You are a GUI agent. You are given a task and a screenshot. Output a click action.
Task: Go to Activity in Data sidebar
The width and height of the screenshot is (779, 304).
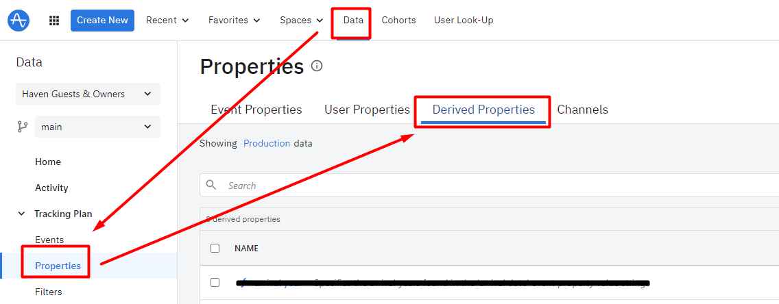51,188
